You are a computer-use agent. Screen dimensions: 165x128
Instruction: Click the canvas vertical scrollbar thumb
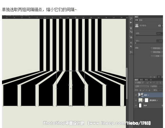pyautogui.click(x=127, y=83)
